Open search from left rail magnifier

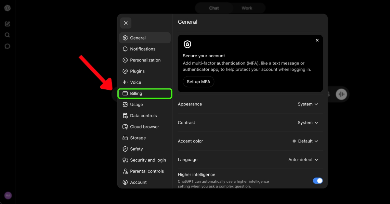point(7,35)
